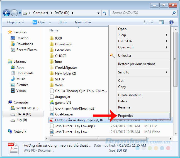Click the vertical scrollbar down arrow

pos(176,134)
